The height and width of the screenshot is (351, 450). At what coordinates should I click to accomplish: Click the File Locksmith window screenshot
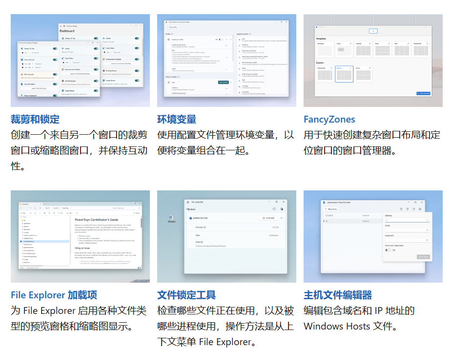click(227, 236)
